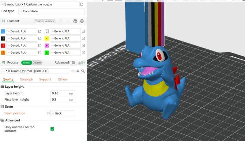Image resolution: width=245 pixels, height=141 pixels.
Task: Click blue filament 1 color swatch
Action: 3,32
